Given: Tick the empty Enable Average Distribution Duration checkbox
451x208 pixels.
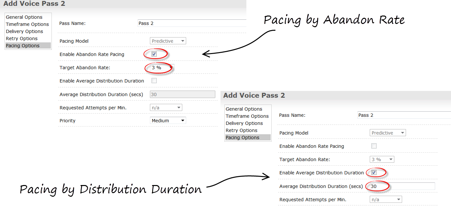Looking at the screenshot, I should [154, 81].
